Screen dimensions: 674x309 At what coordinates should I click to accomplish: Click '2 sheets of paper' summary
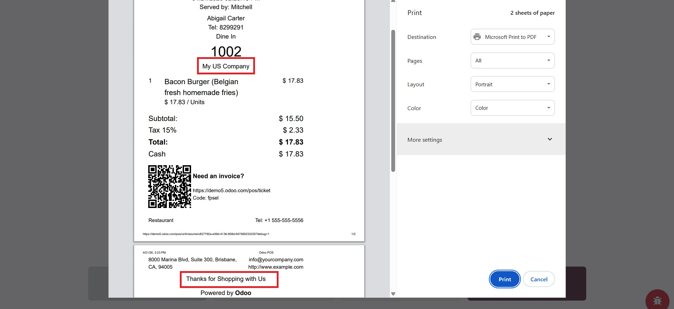click(x=532, y=13)
